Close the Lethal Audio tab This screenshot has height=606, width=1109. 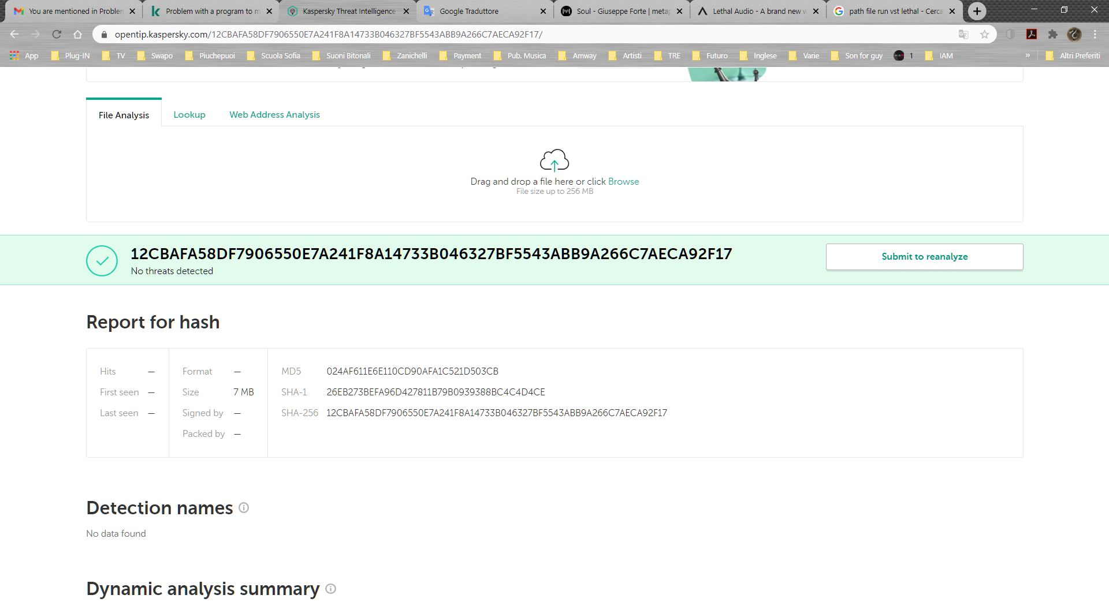[816, 11]
